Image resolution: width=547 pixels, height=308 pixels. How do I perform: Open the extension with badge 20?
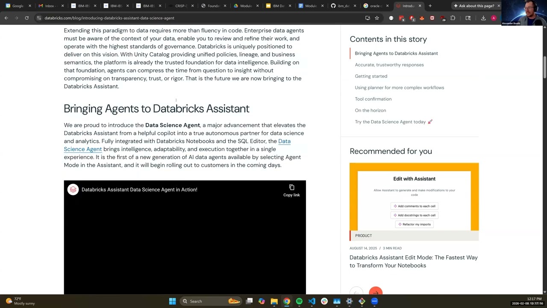442,18
